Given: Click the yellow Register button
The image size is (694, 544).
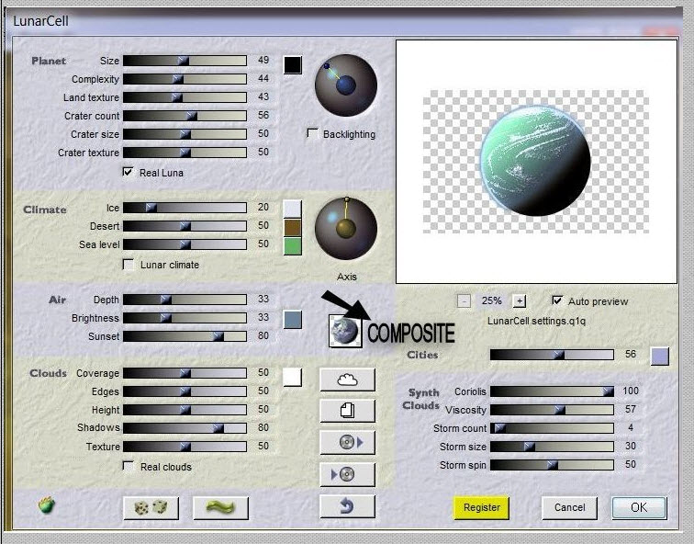Looking at the screenshot, I should (482, 507).
